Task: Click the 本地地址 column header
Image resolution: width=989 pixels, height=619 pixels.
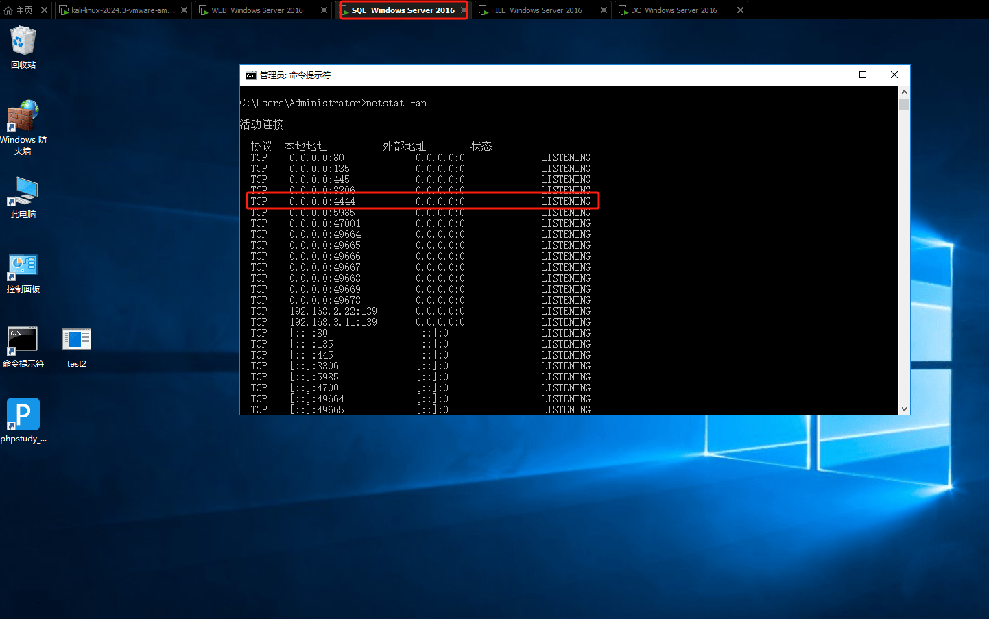Action: pos(305,146)
